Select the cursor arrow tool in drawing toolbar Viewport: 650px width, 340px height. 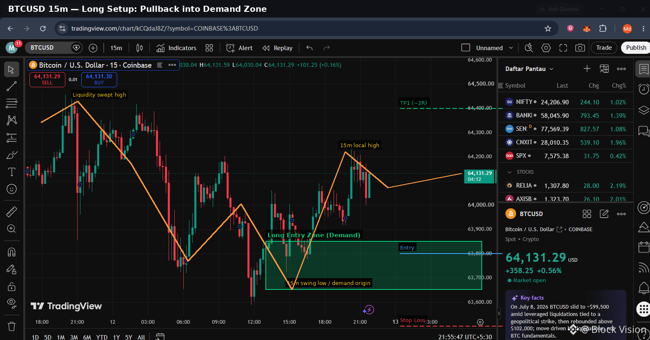[11, 70]
